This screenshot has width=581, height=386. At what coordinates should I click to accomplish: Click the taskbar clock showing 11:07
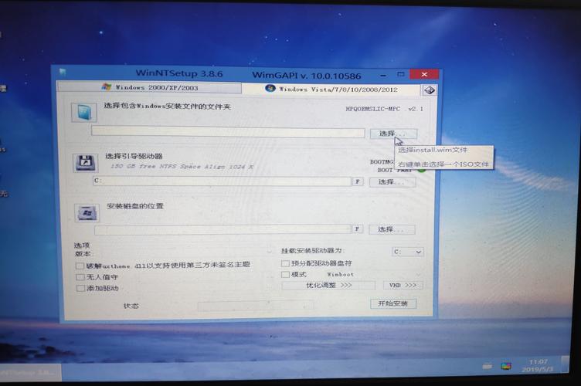538,366
